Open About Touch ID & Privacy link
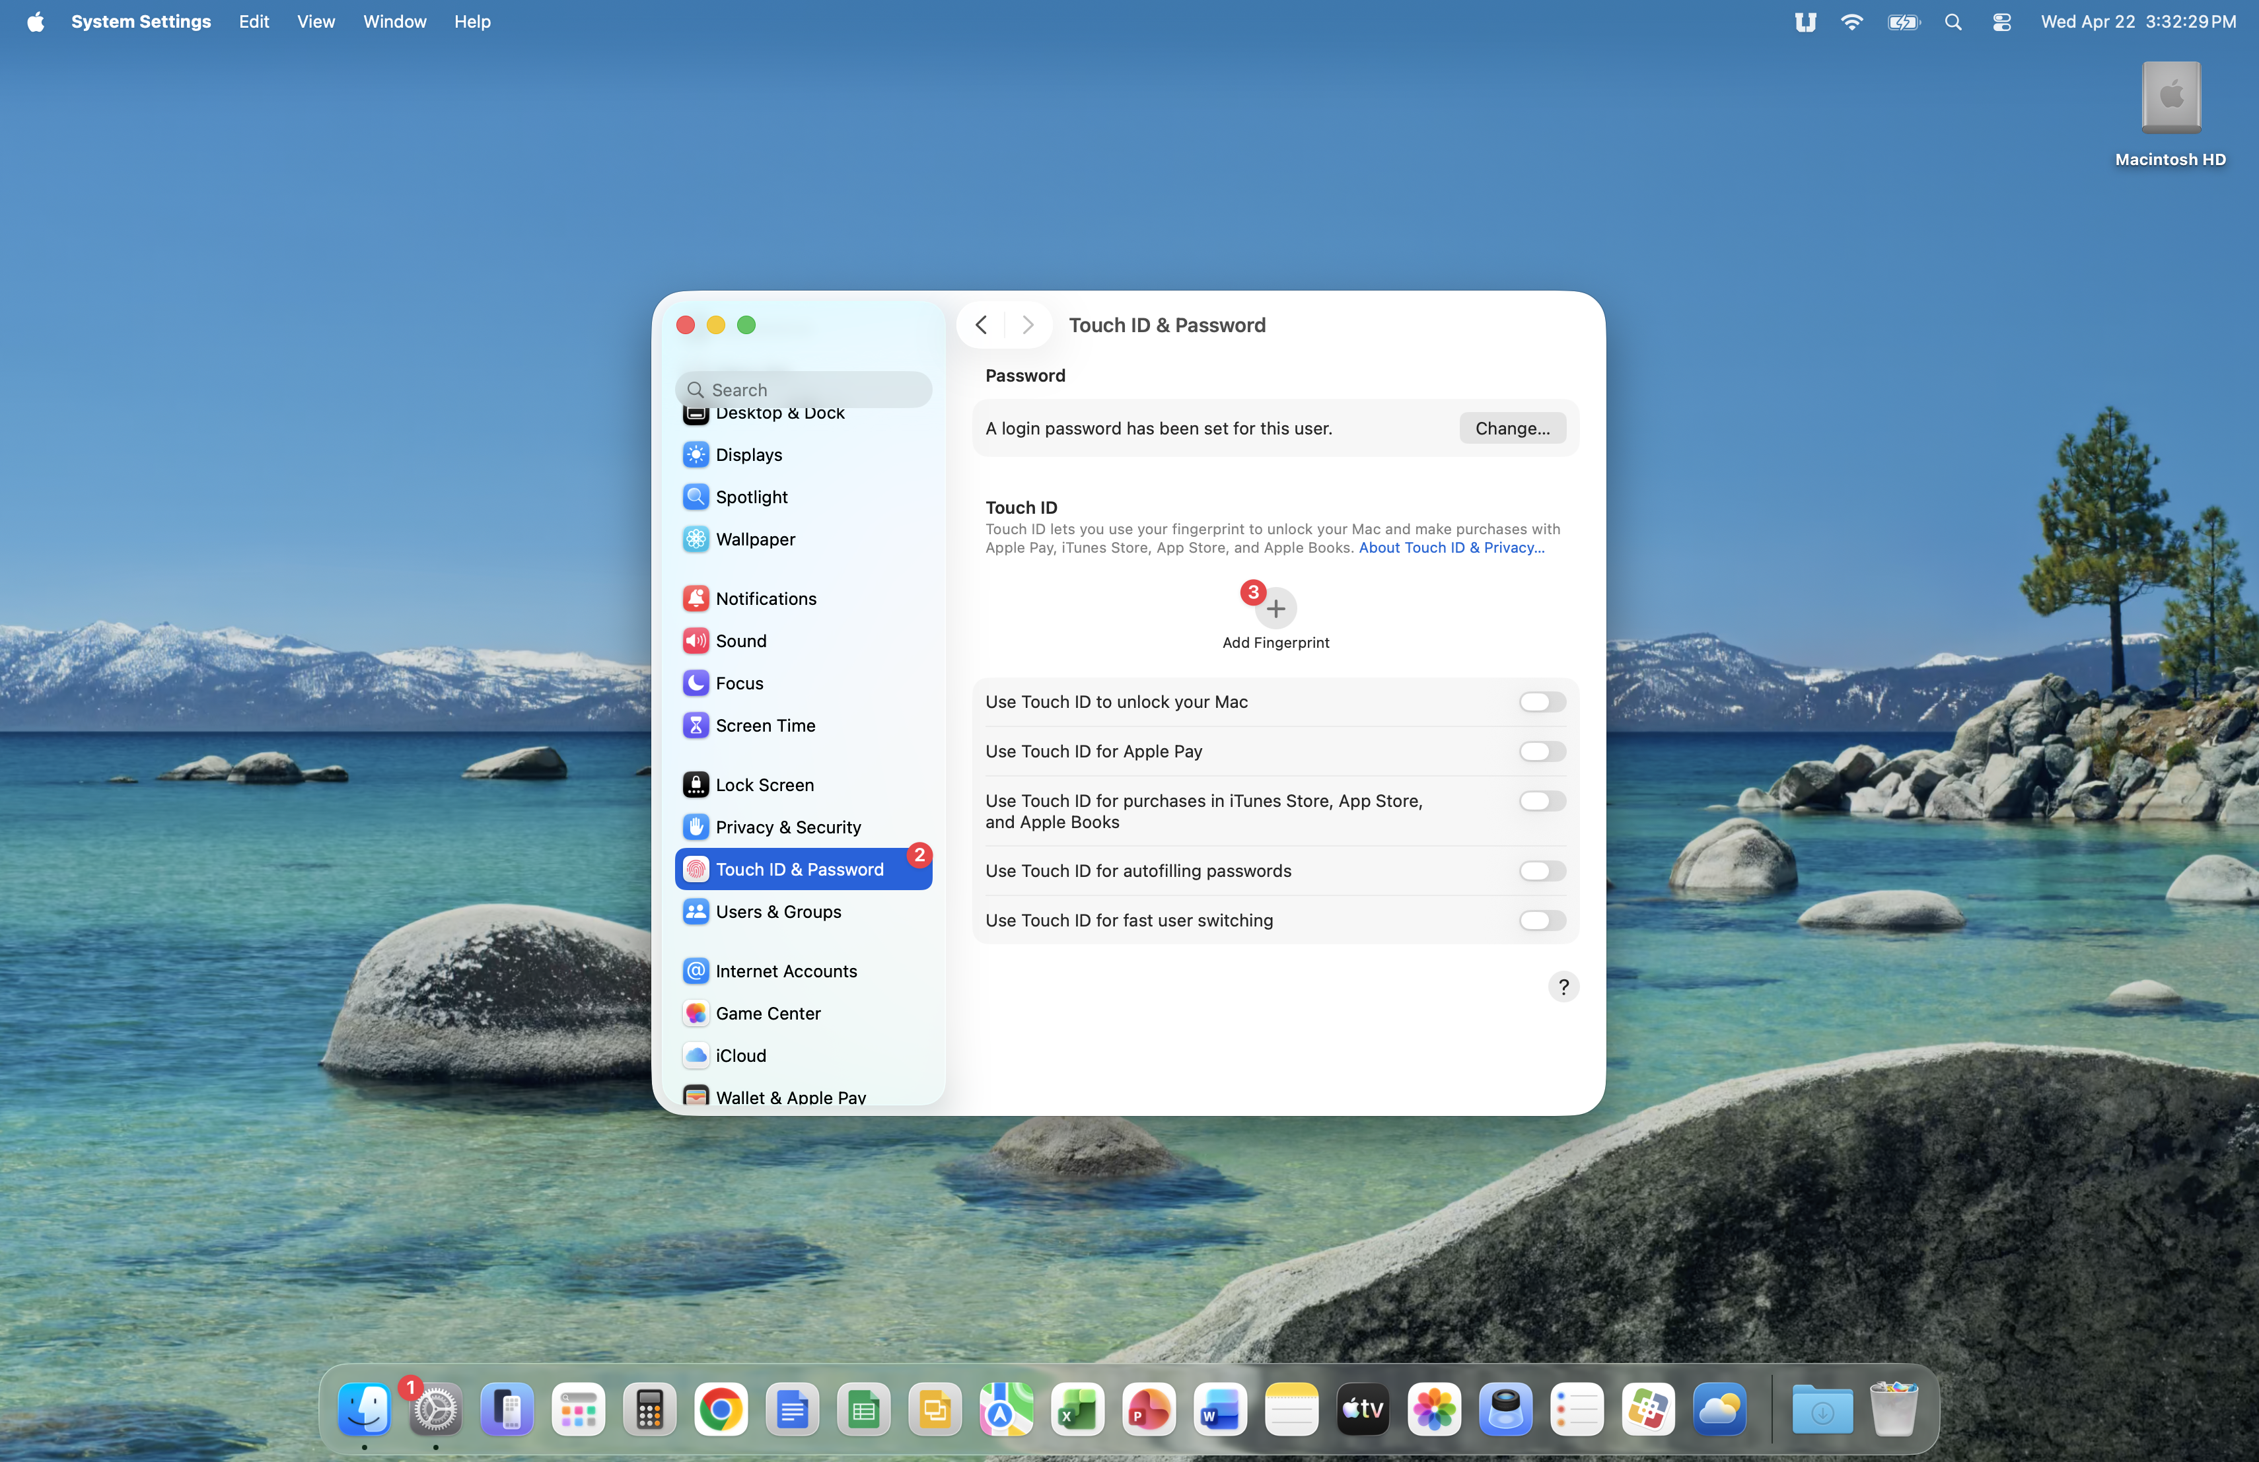Screen dimensions: 2259x1462 (1451, 547)
